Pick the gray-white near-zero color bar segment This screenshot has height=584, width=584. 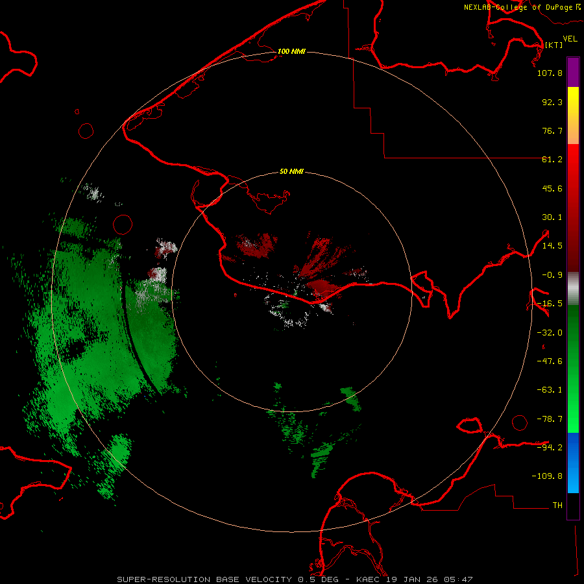(x=573, y=289)
